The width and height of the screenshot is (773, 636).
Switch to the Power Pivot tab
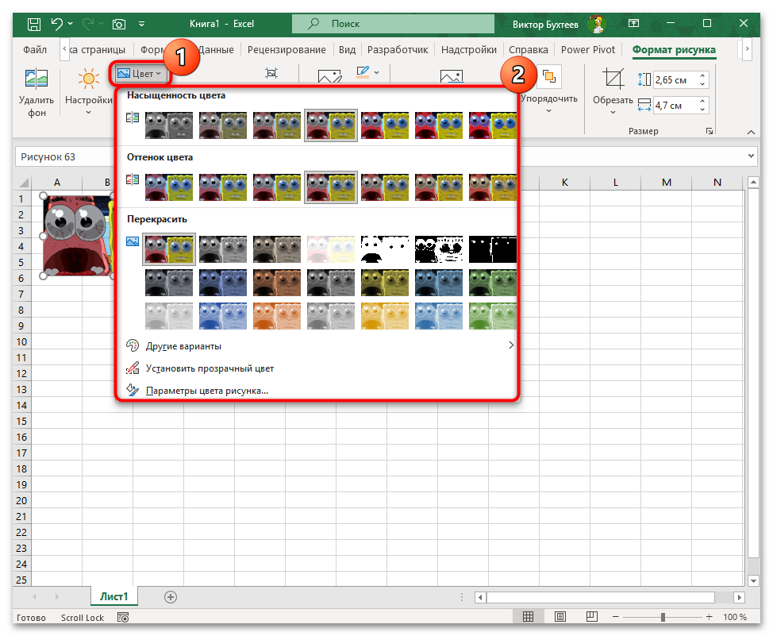pos(587,49)
